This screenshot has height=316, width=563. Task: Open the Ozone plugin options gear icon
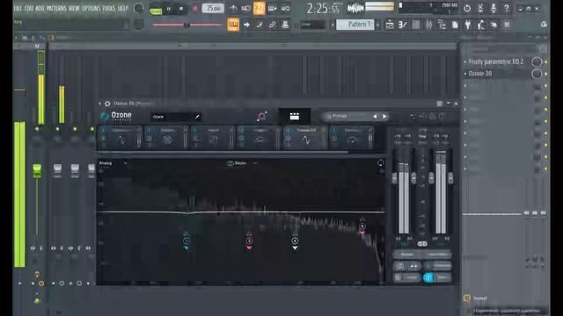pos(107,104)
